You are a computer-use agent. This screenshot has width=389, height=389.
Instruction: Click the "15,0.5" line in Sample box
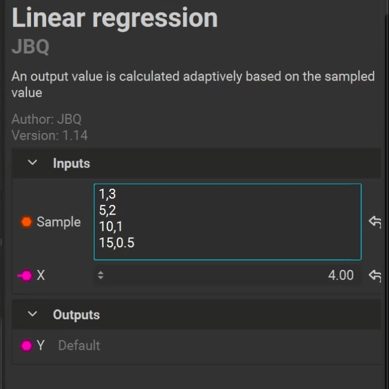[117, 242]
